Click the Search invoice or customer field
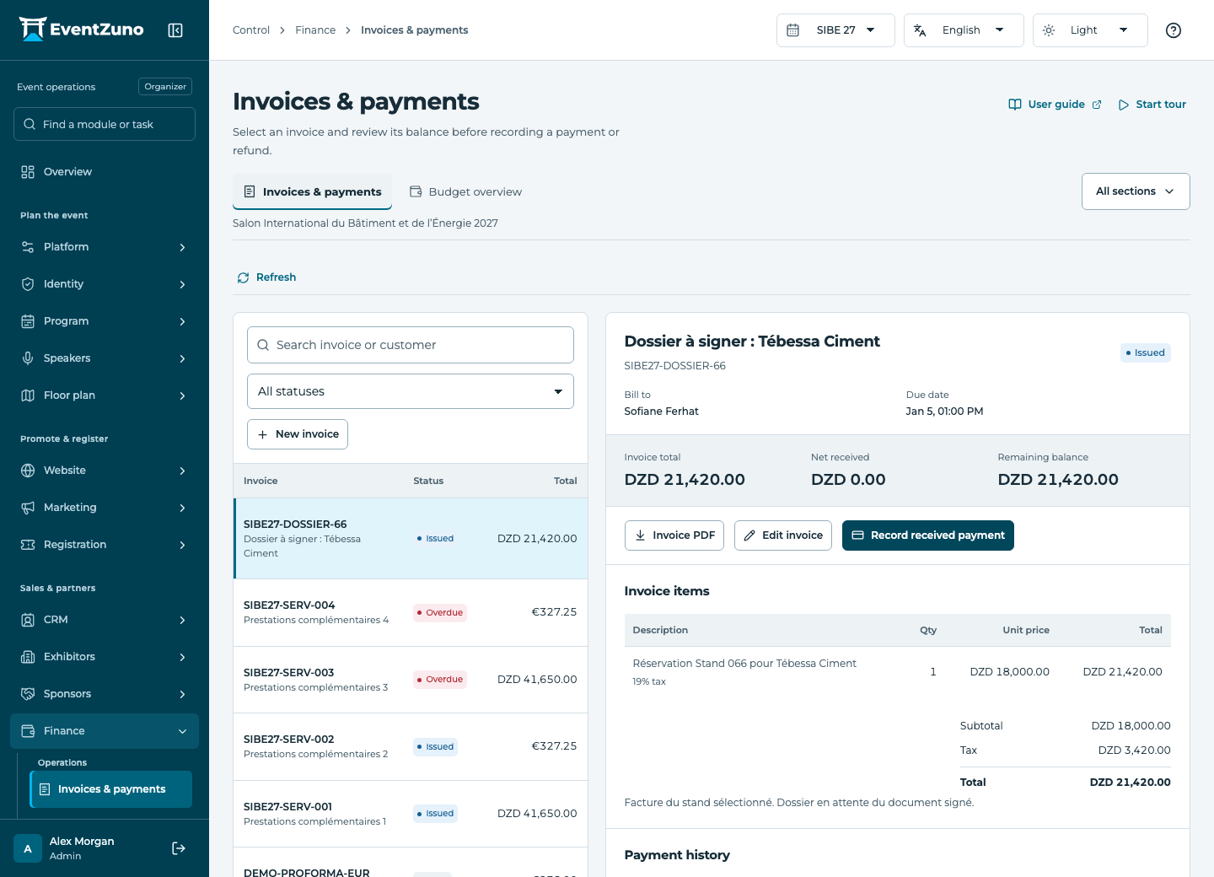1214x877 pixels. pos(411,345)
